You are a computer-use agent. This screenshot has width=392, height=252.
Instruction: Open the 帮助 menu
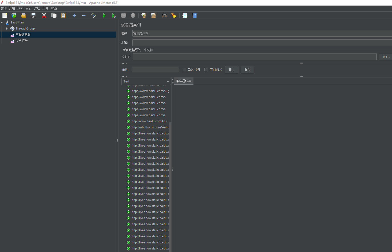[54, 8]
